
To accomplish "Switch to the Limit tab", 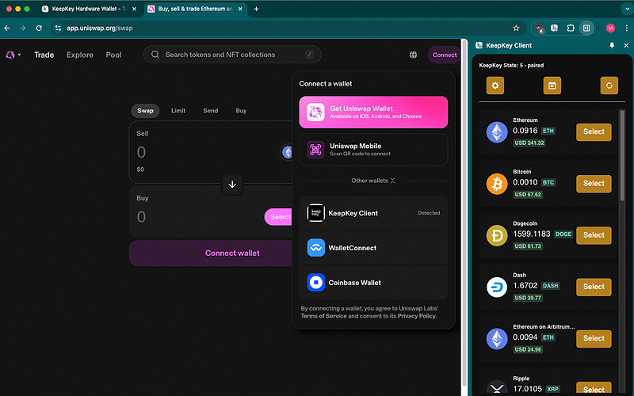I will pos(178,111).
